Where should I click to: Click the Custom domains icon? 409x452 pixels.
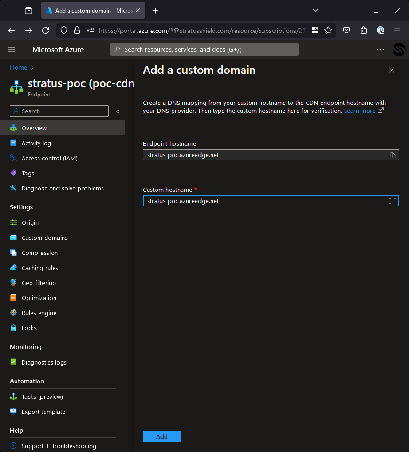click(13, 238)
